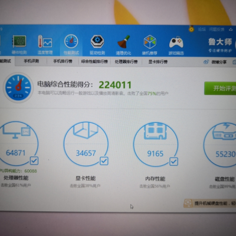Open the 论坛 forum link
Viewport: 236px width, 236px height.
pos(202,29)
